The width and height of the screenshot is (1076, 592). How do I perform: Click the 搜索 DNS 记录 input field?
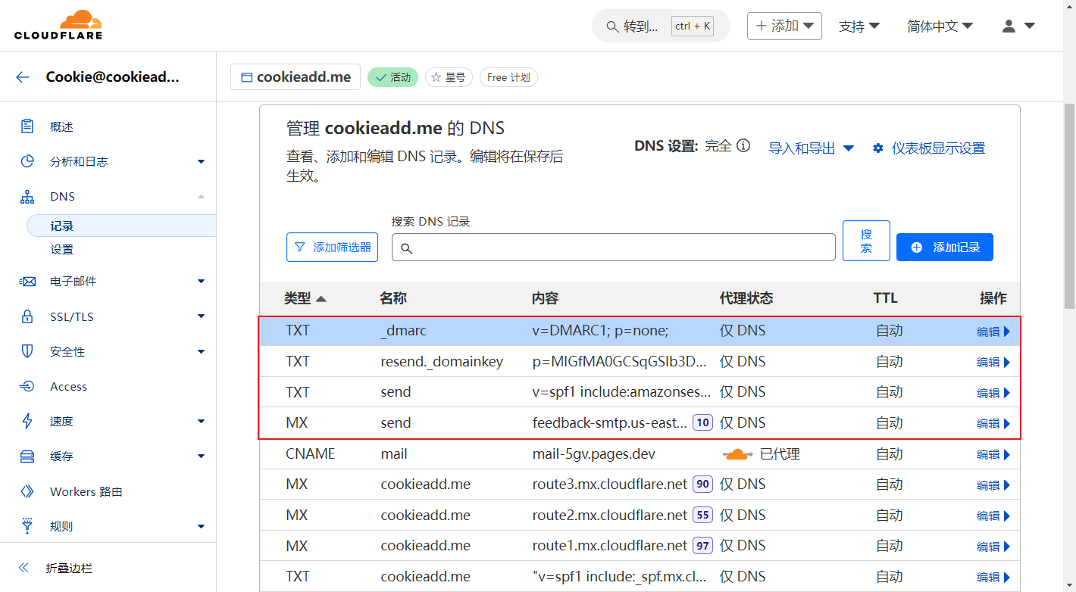click(614, 248)
